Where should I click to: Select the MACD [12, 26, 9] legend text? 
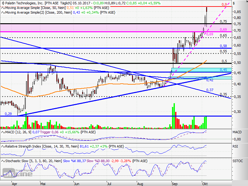click(x=18, y=132)
